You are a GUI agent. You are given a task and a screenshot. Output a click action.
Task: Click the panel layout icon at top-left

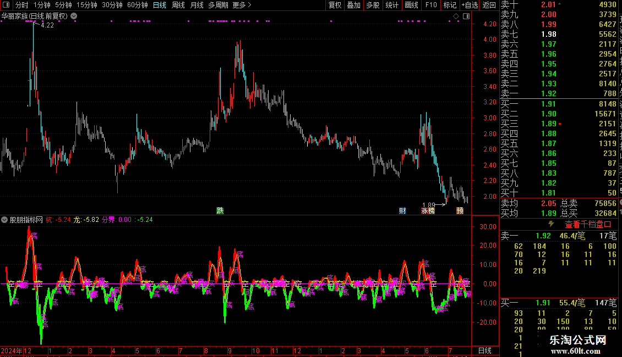pyautogui.click(x=6, y=5)
